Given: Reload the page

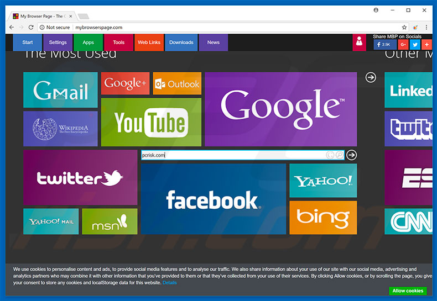Looking at the screenshot, I should pos(31,27).
